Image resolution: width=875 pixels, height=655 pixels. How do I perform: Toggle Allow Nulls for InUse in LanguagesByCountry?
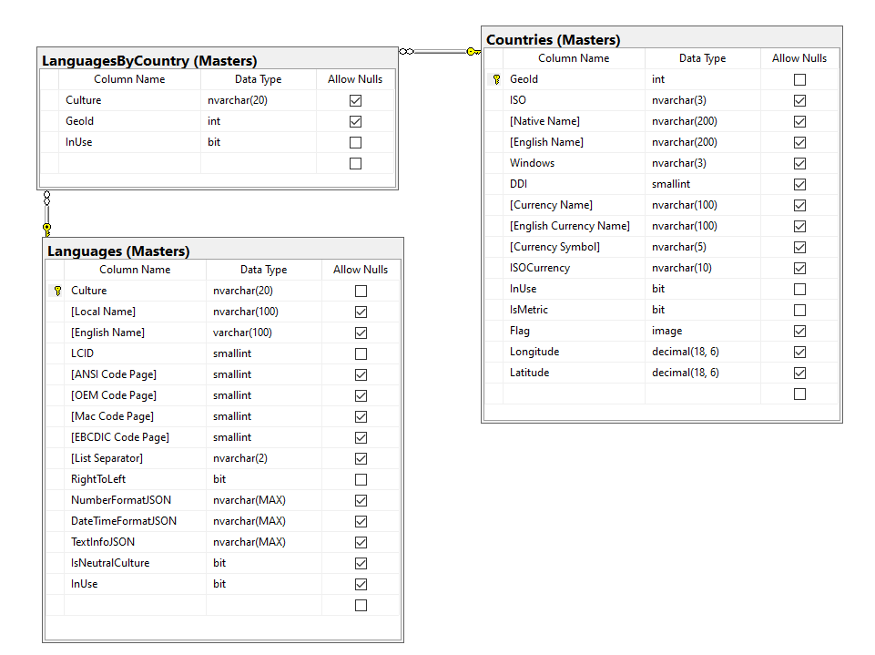point(355,142)
